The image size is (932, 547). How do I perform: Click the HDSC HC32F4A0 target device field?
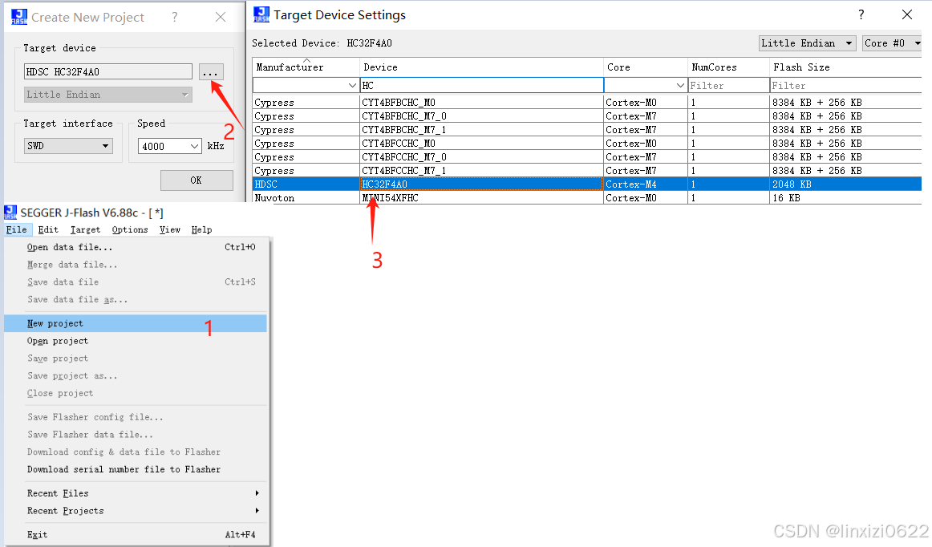tap(108, 72)
